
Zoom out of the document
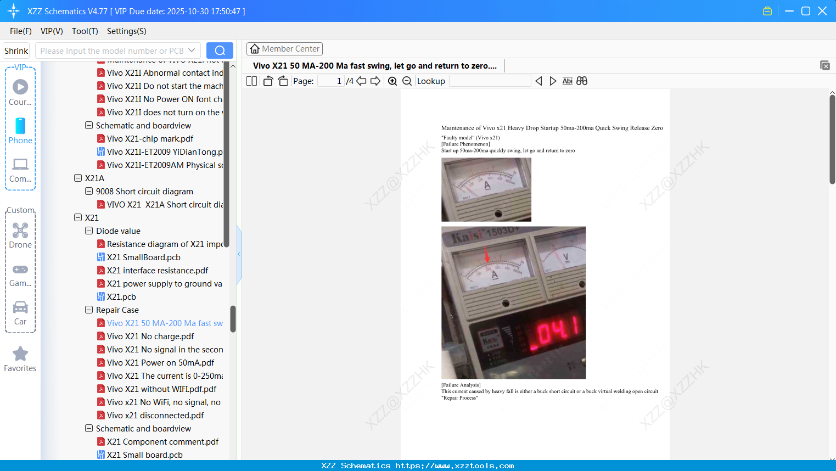click(x=407, y=81)
